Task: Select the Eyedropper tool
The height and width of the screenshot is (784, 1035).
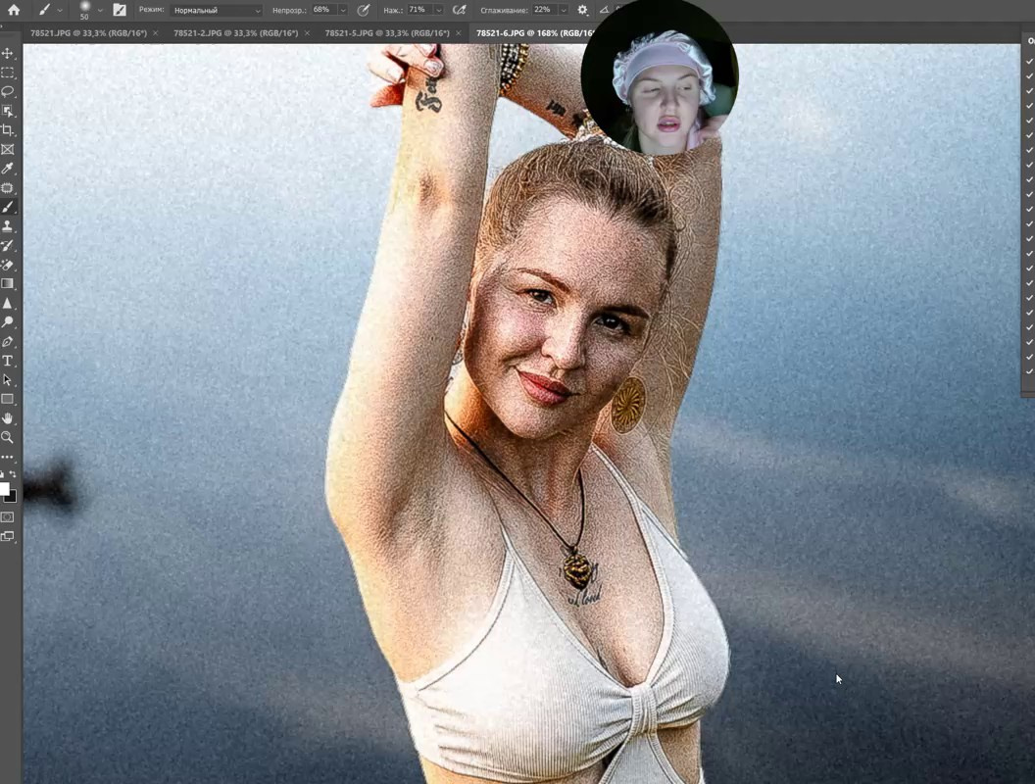Action: click(7, 169)
